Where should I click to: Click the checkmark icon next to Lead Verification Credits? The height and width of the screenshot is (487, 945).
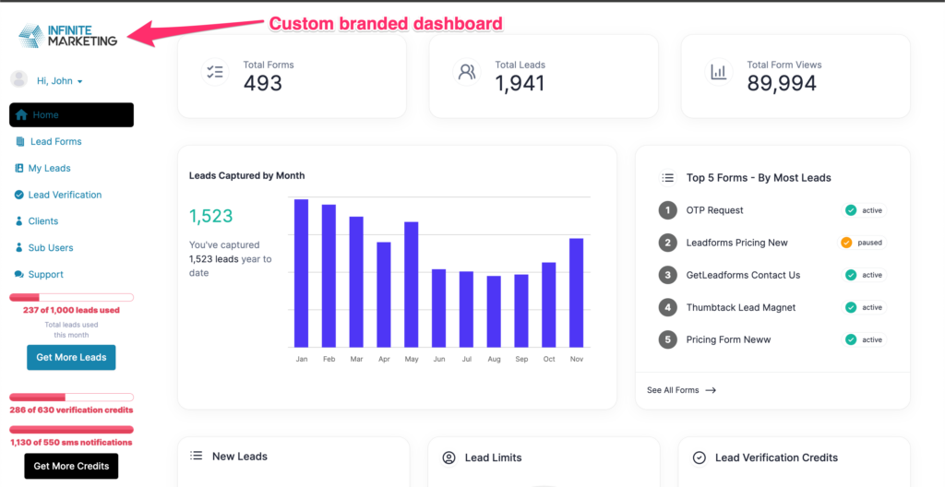[700, 457]
